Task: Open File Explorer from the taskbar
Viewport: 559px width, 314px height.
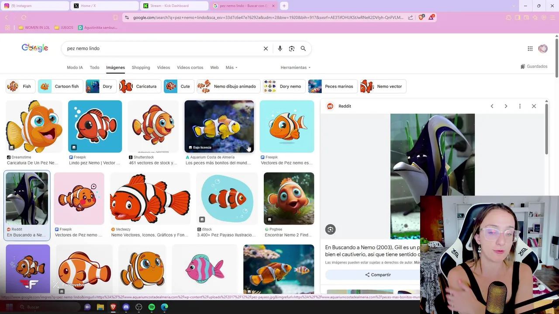Action: [x=100, y=307]
